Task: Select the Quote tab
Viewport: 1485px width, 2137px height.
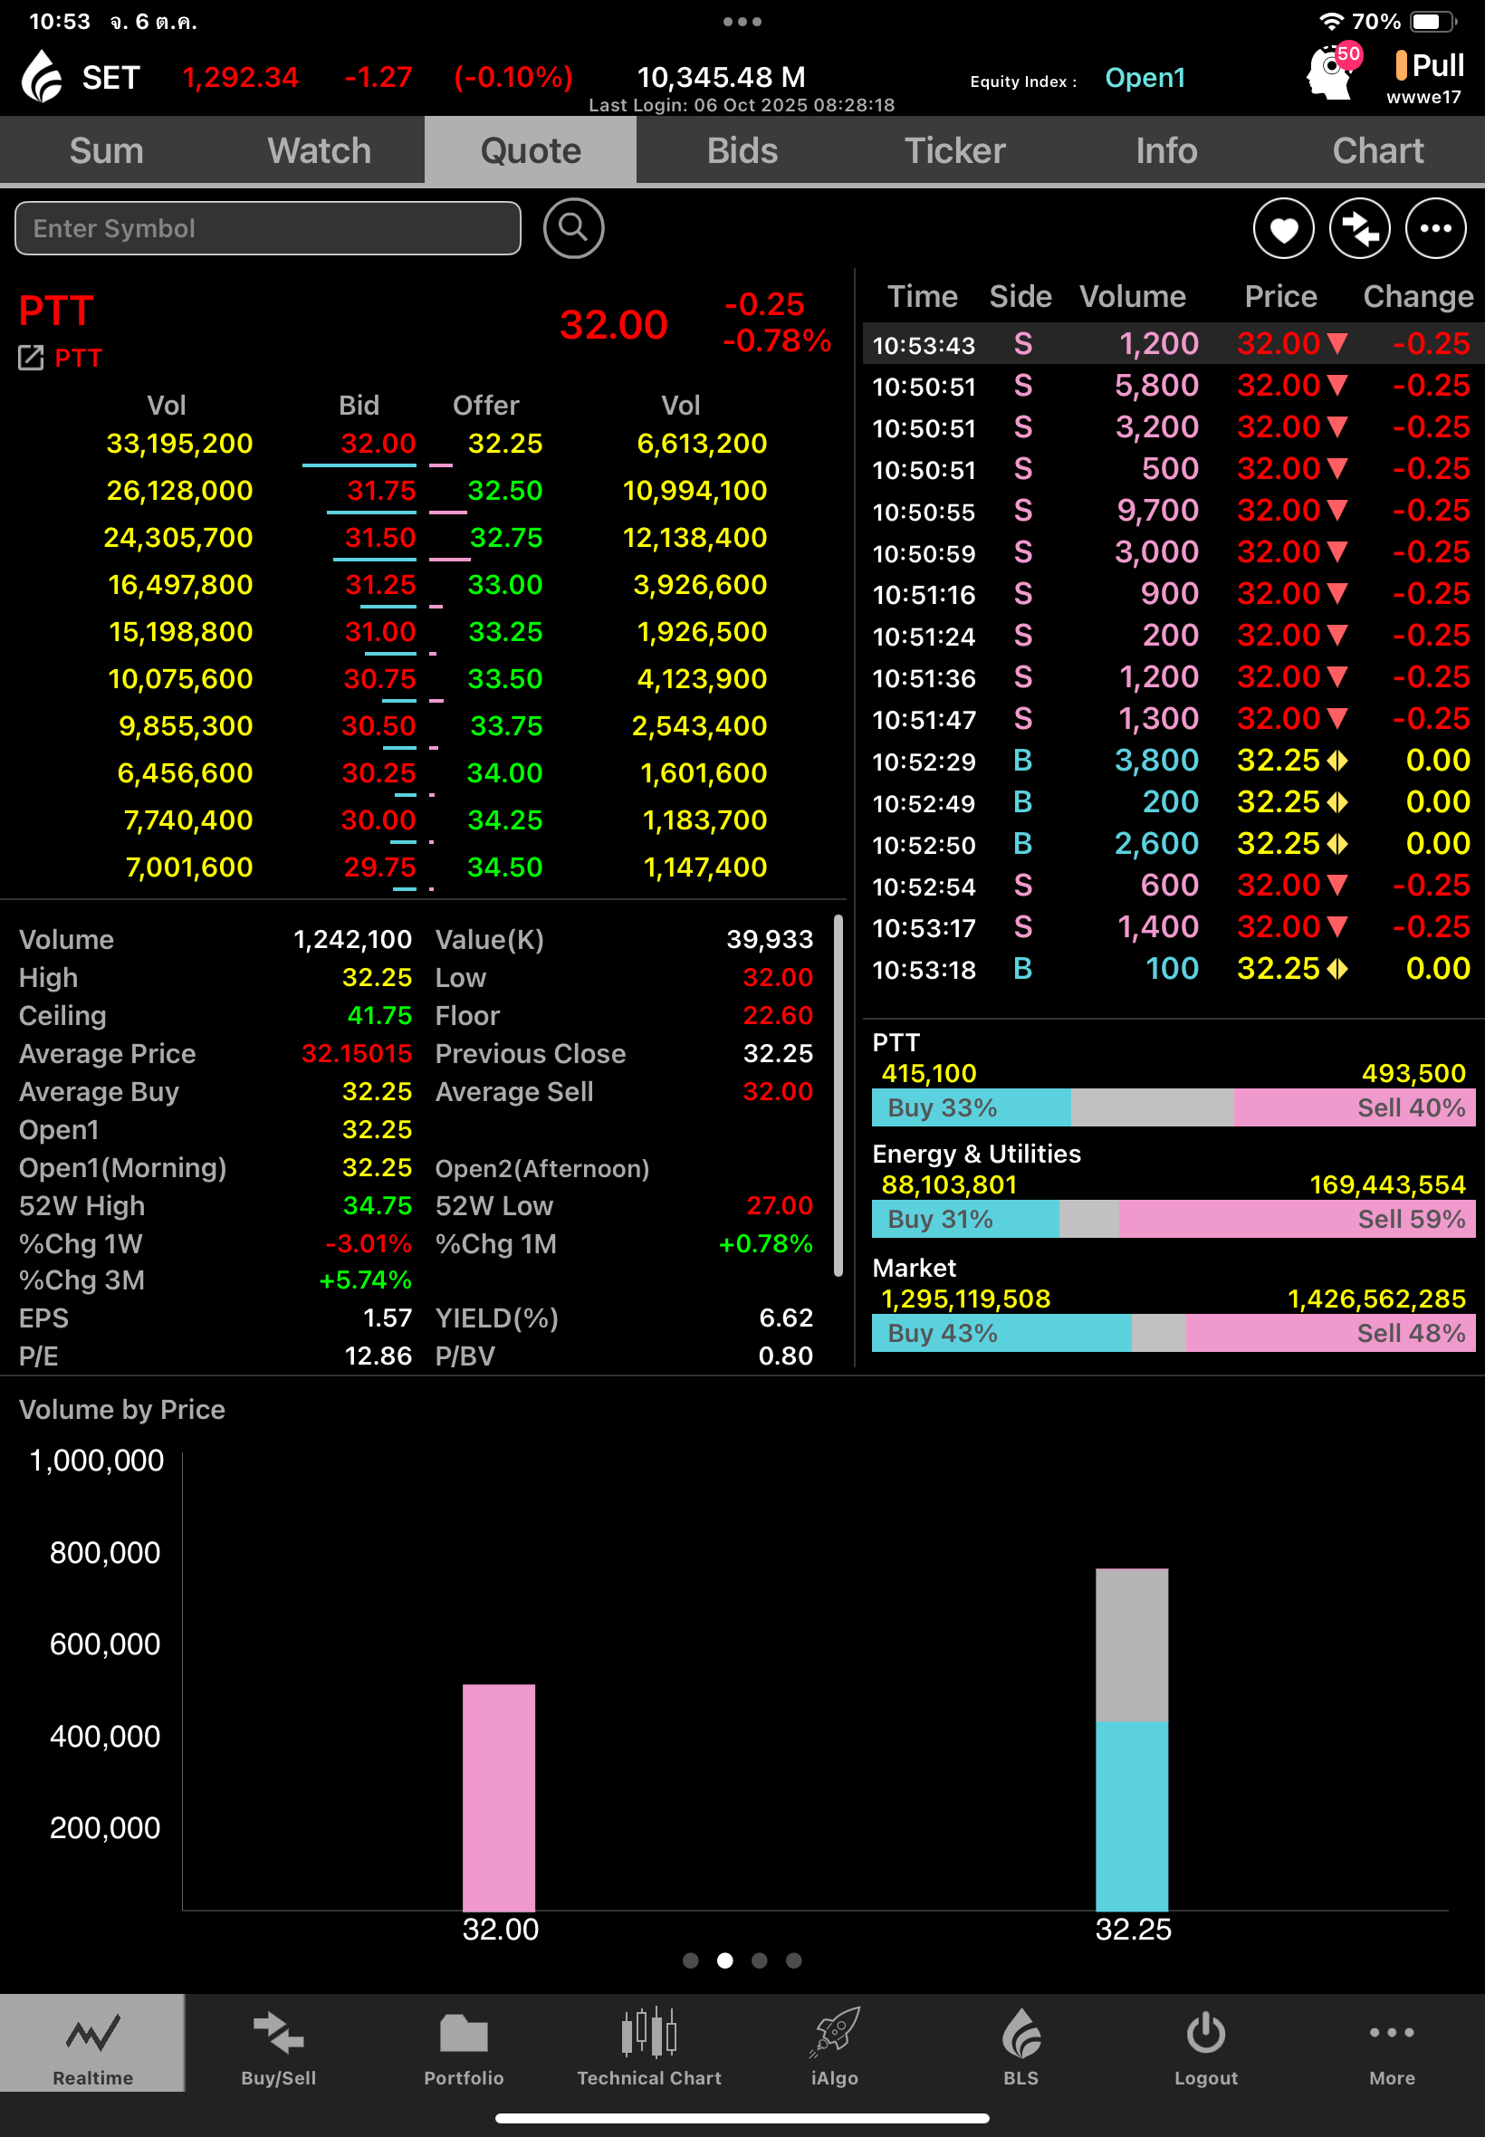Action: point(531,150)
